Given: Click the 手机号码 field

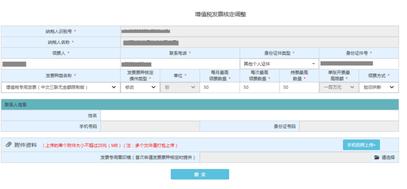Looking at the screenshot, I should pyautogui.click(x=150, y=126).
